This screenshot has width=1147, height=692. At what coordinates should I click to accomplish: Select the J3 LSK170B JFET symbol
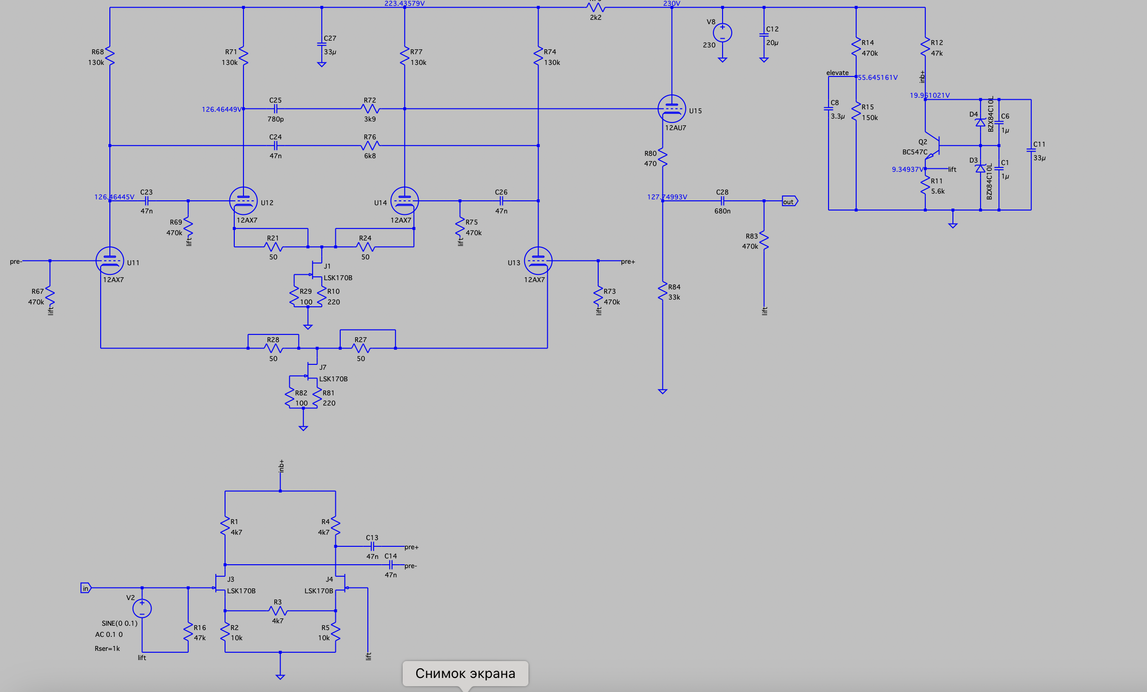(221, 584)
